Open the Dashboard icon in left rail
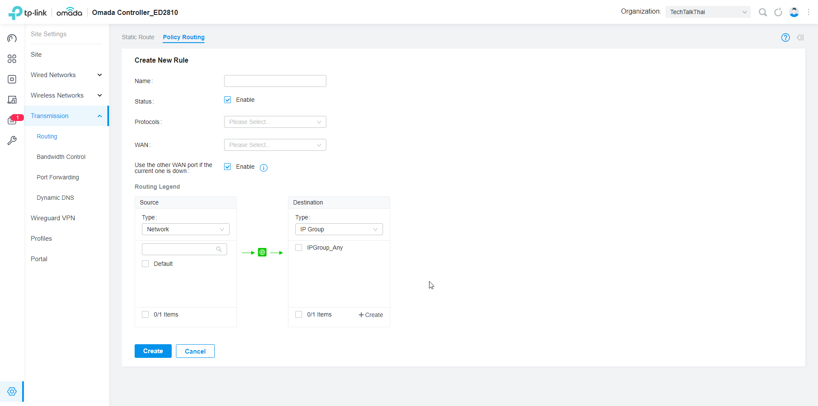Image resolution: width=818 pixels, height=406 pixels. [12, 38]
